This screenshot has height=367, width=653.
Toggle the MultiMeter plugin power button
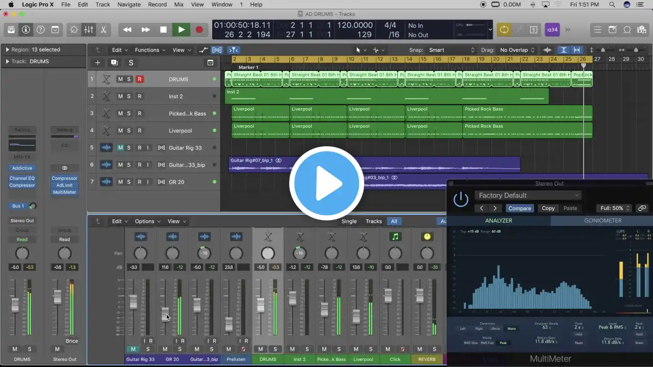461,199
